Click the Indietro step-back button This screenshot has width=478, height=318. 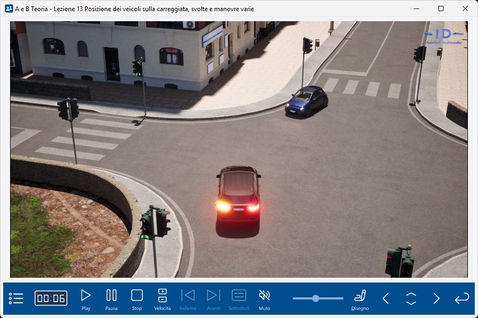[x=188, y=299]
